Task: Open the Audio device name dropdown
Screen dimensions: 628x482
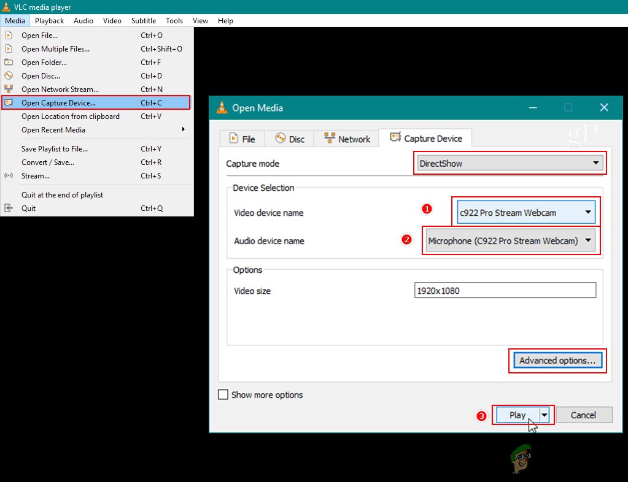Action: point(511,240)
